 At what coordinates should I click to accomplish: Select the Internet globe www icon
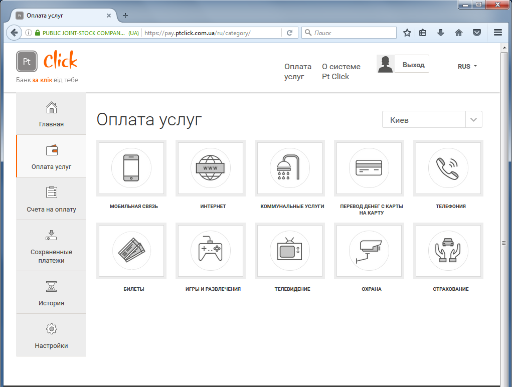coord(211,168)
